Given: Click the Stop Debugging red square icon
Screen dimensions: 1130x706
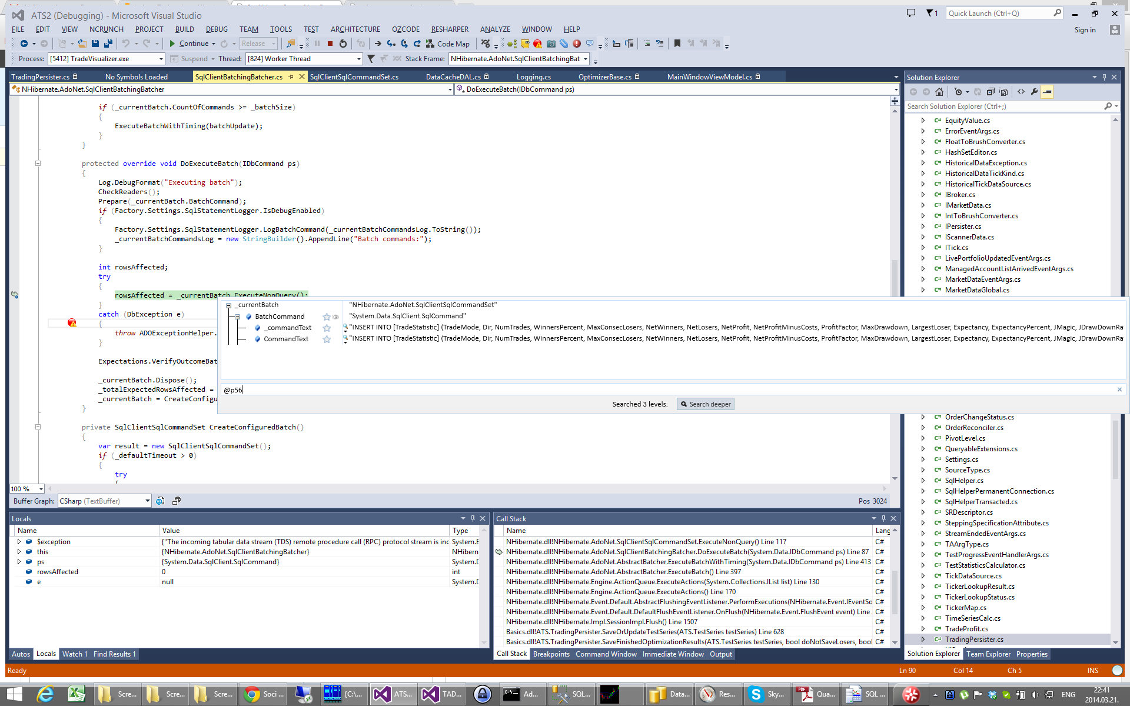Looking at the screenshot, I should (x=330, y=44).
